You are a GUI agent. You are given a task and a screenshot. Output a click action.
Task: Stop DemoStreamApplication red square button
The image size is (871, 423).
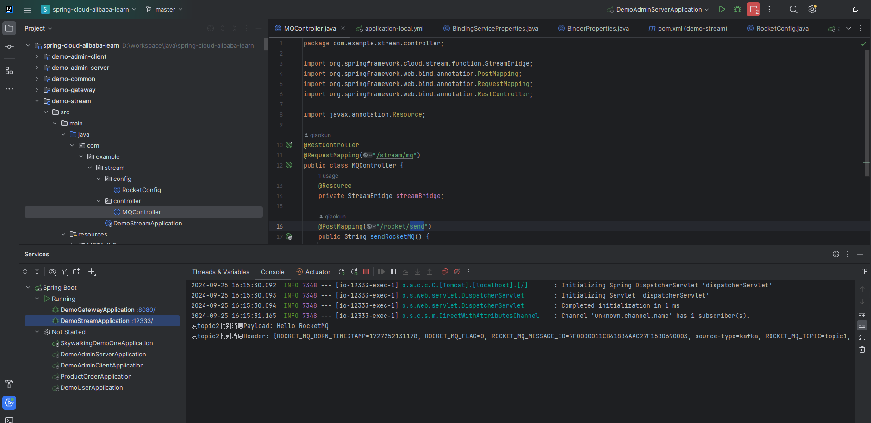click(x=366, y=272)
